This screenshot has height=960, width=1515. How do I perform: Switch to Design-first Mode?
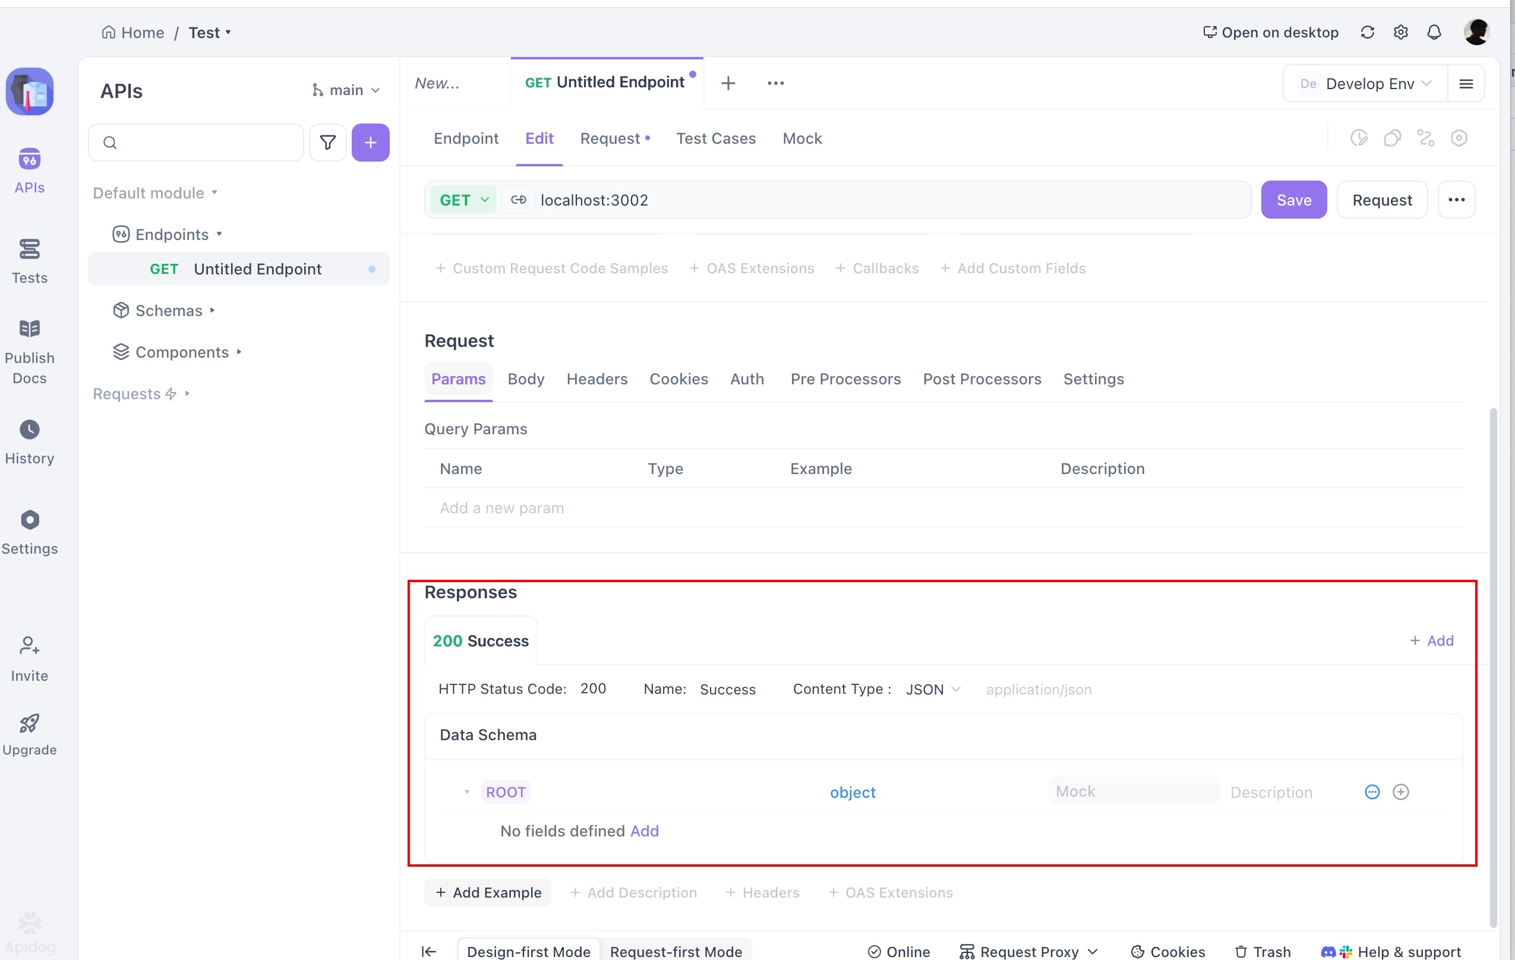[x=528, y=951]
